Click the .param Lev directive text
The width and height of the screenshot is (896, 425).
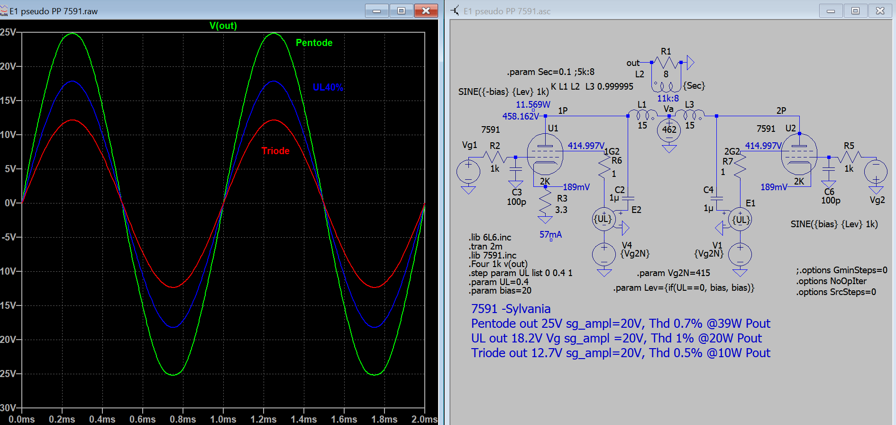tap(684, 288)
